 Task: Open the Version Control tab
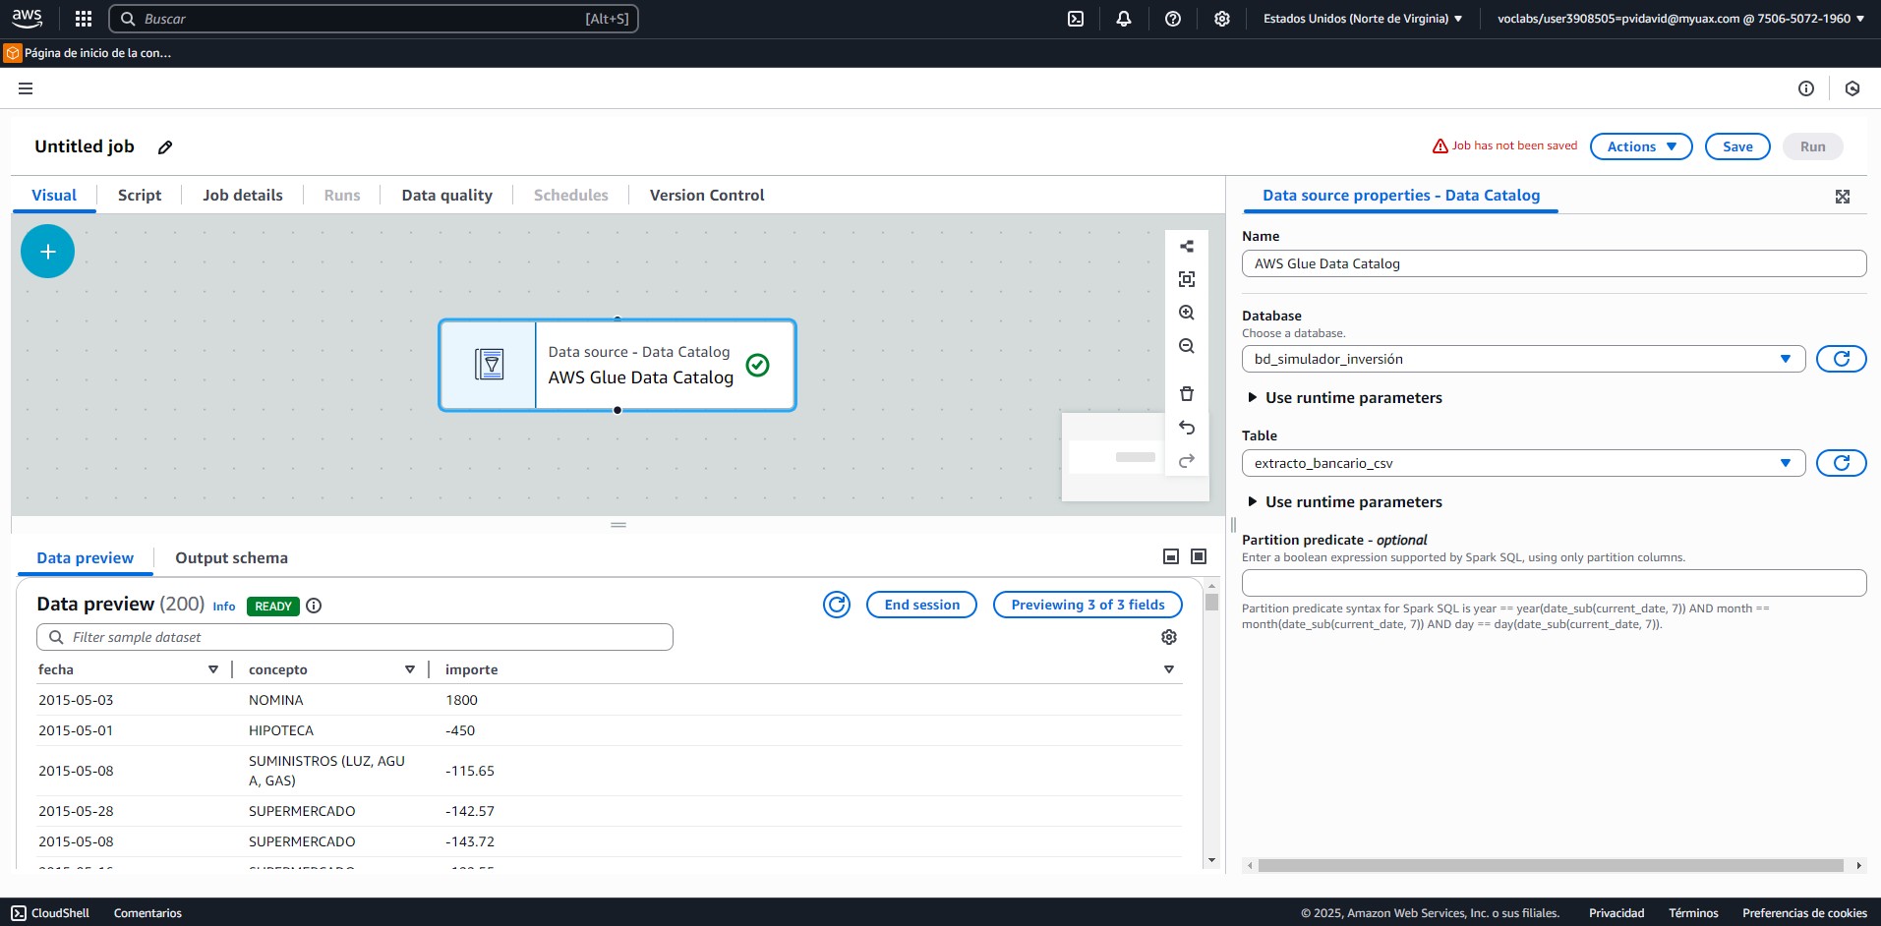pos(707,196)
